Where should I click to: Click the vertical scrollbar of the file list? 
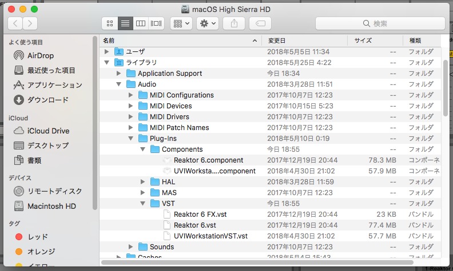(x=446, y=88)
